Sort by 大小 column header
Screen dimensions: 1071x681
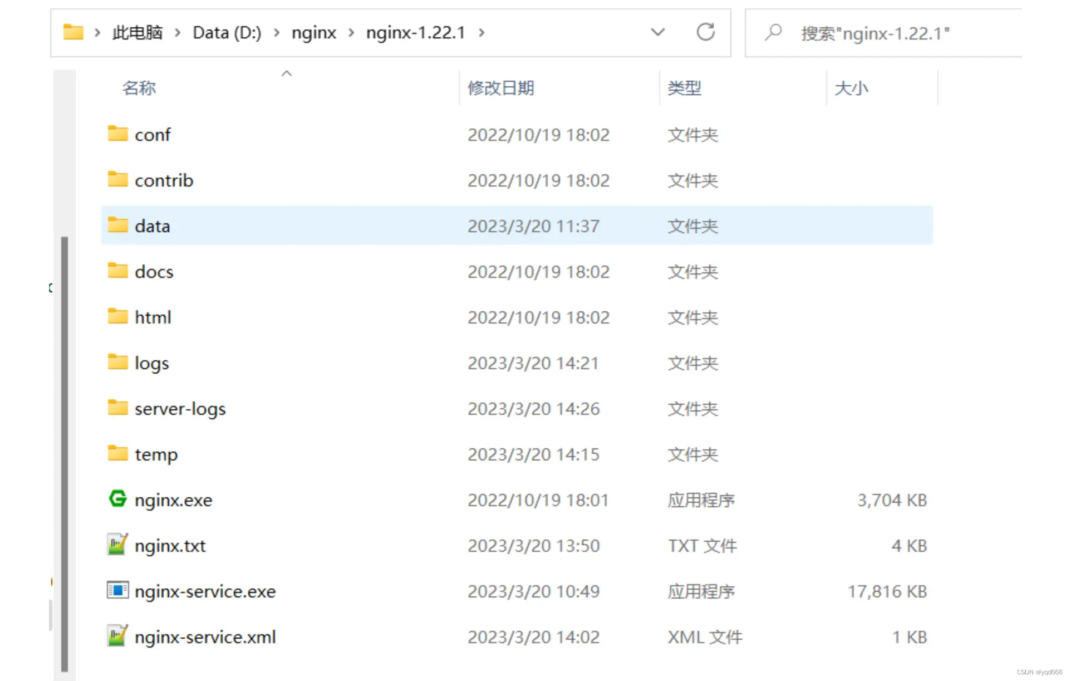click(x=852, y=88)
